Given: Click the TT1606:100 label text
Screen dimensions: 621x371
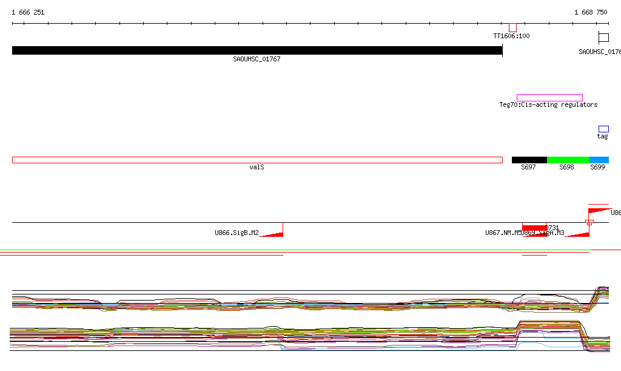Looking at the screenshot, I should [x=511, y=36].
